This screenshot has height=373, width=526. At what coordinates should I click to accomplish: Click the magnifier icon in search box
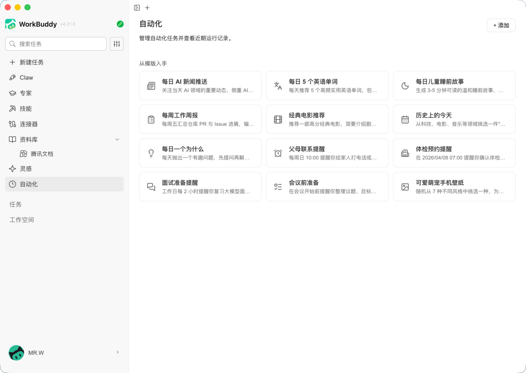click(12, 44)
